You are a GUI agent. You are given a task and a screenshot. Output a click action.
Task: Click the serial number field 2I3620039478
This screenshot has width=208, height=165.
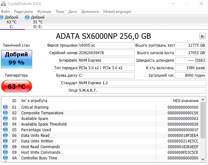pos(107,53)
